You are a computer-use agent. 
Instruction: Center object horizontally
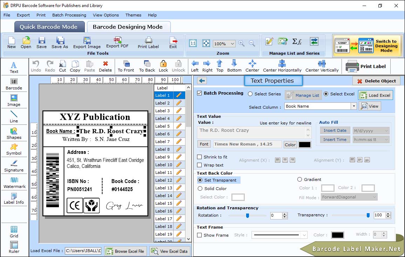coord(282,66)
